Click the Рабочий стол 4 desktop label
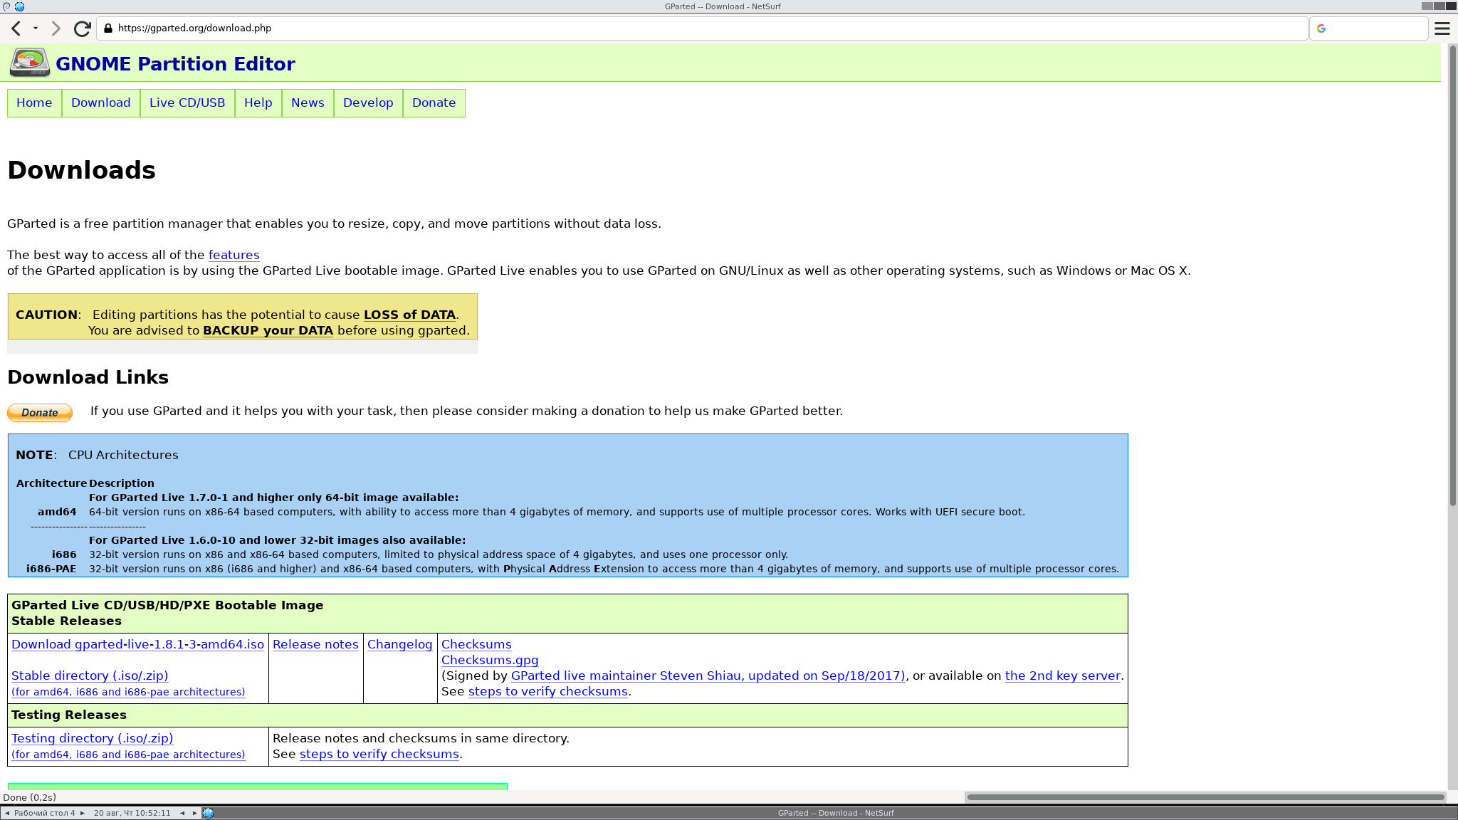Screen dimensions: 1458x820 tap(45, 813)
